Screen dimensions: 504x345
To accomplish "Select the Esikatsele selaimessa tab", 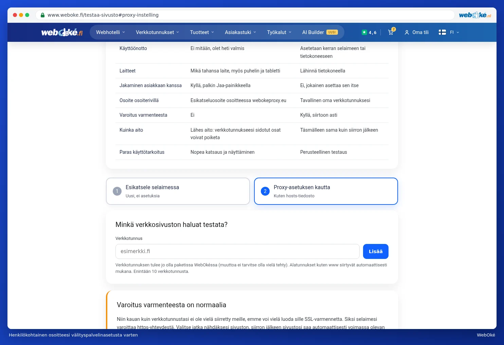I will click(178, 191).
